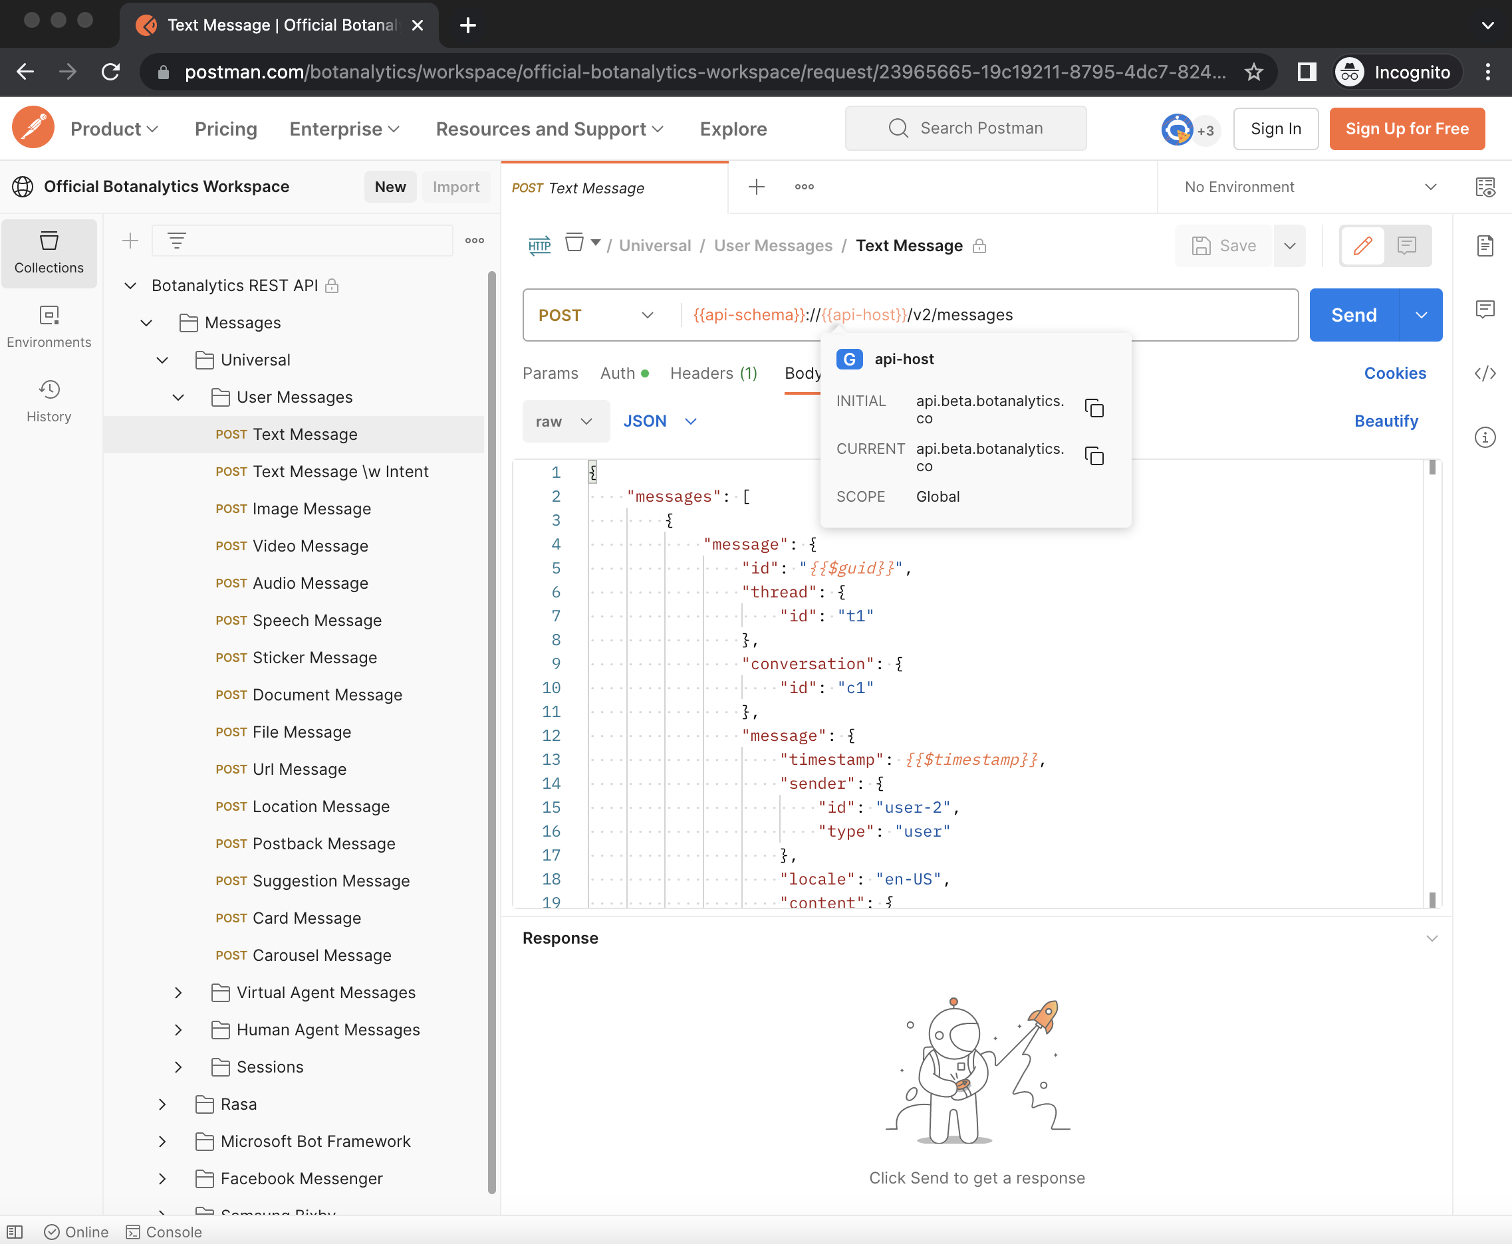The width and height of the screenshot is (1512, 1244).
Task: Open the raw body type dropdown
Action: (565, 421)
